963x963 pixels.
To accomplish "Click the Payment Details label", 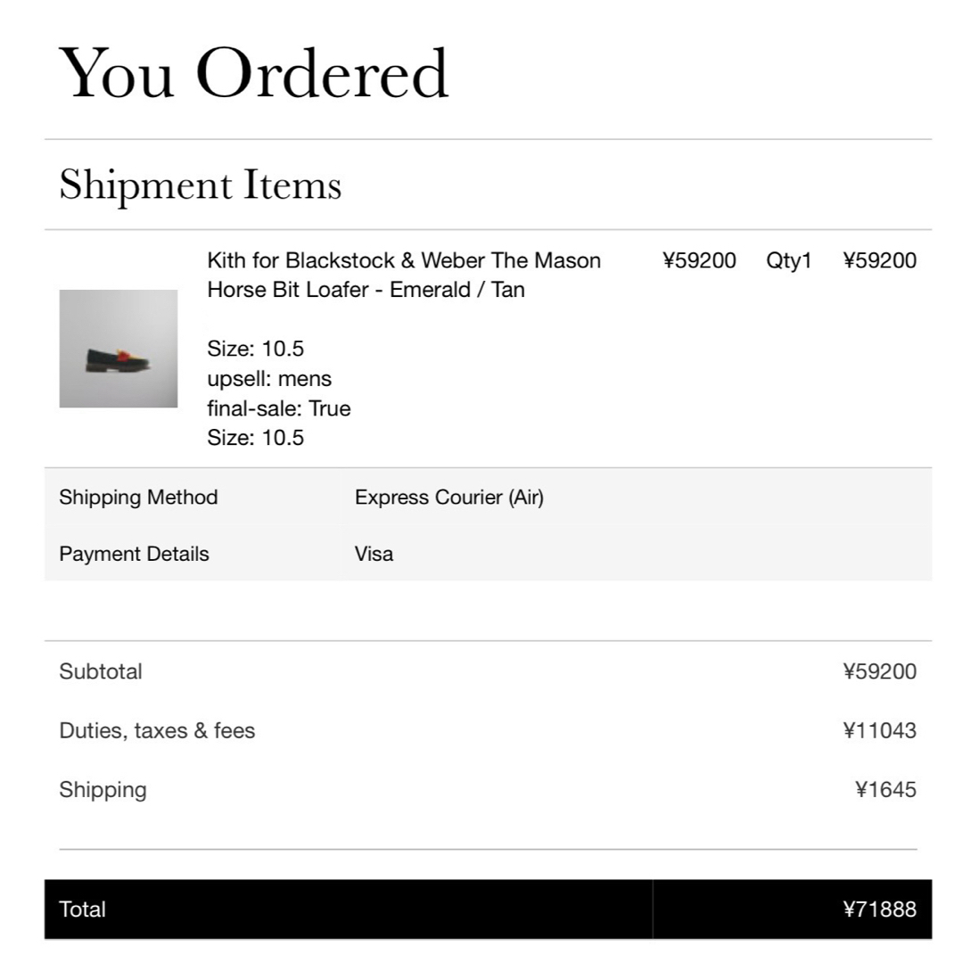I will (134, 554).
